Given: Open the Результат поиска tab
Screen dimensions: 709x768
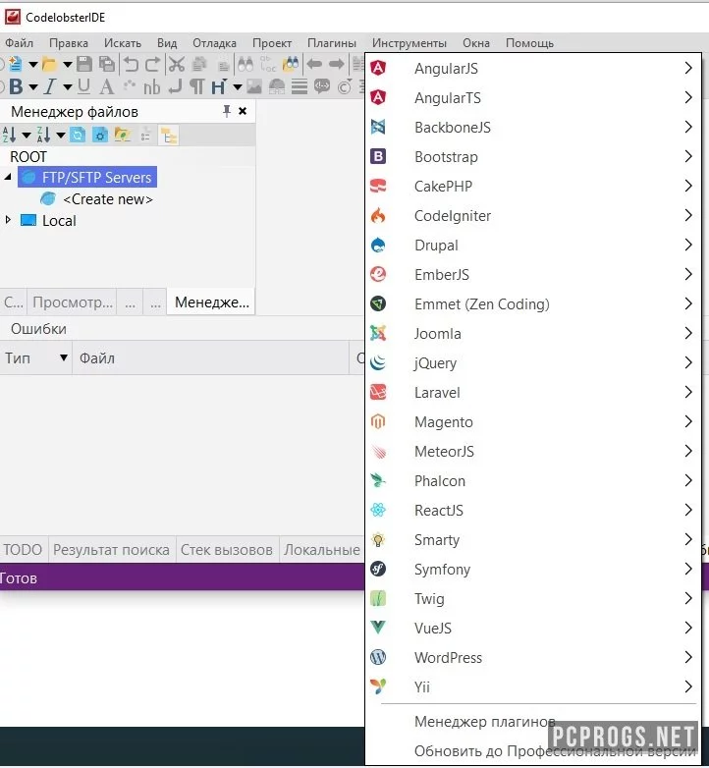Looking at the screenshot, I should click(x=111, y=550).
